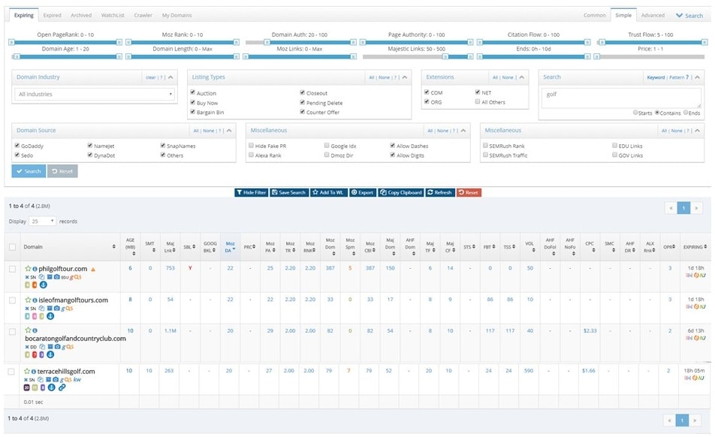
Task: Click the chain link icon under terracehillsgolf.com
Action: tap(62, 387)
